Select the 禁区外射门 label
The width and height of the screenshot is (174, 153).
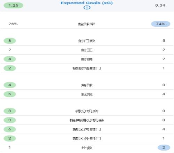point(87,138)
